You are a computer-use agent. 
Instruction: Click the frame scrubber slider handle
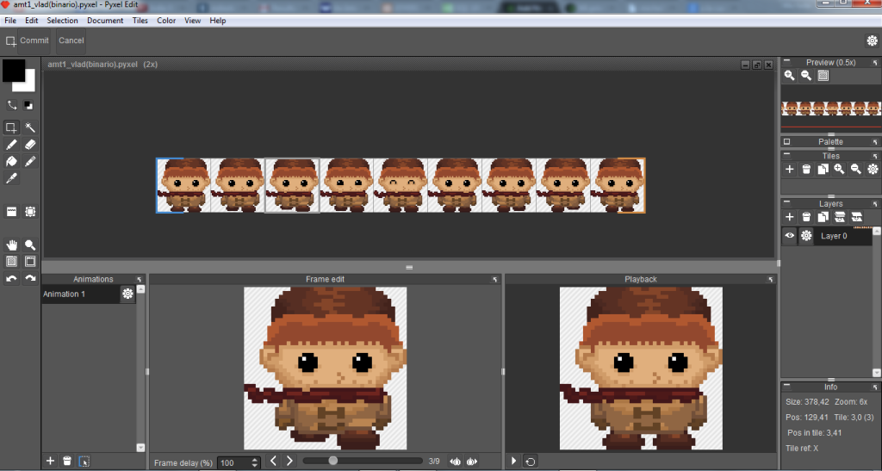point(333,461)
